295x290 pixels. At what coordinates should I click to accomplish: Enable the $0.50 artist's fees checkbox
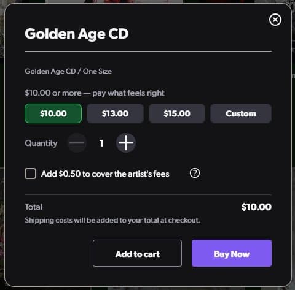(31, 174)
